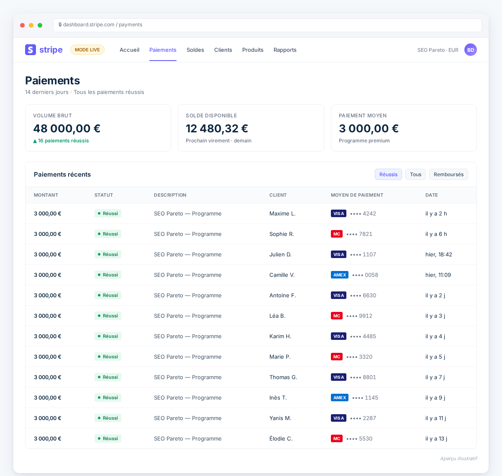This screenshot has height=476, width=502.
Task: Click 'Prochain virement · demain' text
Action: click(218, 141)
